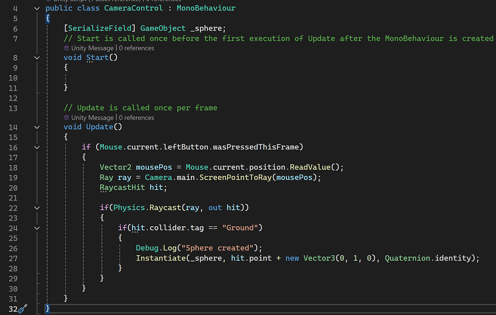Image resolution: width=496 pixels, height=315 pixels.
Task: Click the Unity Message CodeLens above Update
Action: (92, 117)
